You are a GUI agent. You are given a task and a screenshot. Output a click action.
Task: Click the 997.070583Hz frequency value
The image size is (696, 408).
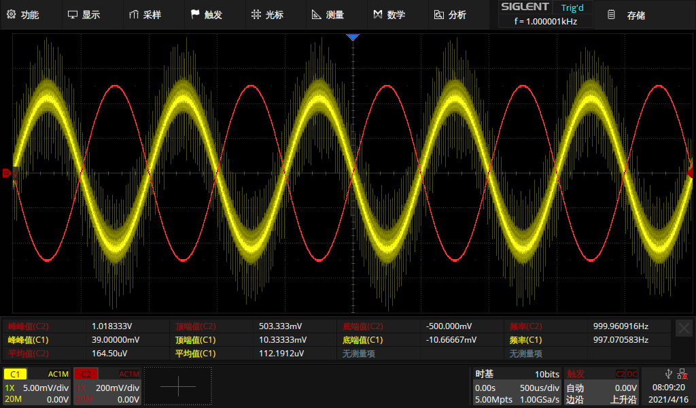pyautogui.click(x=621, y=340)
